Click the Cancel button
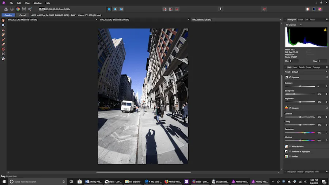The height and width of the screenshot is (185, 329). click(22, 15)
